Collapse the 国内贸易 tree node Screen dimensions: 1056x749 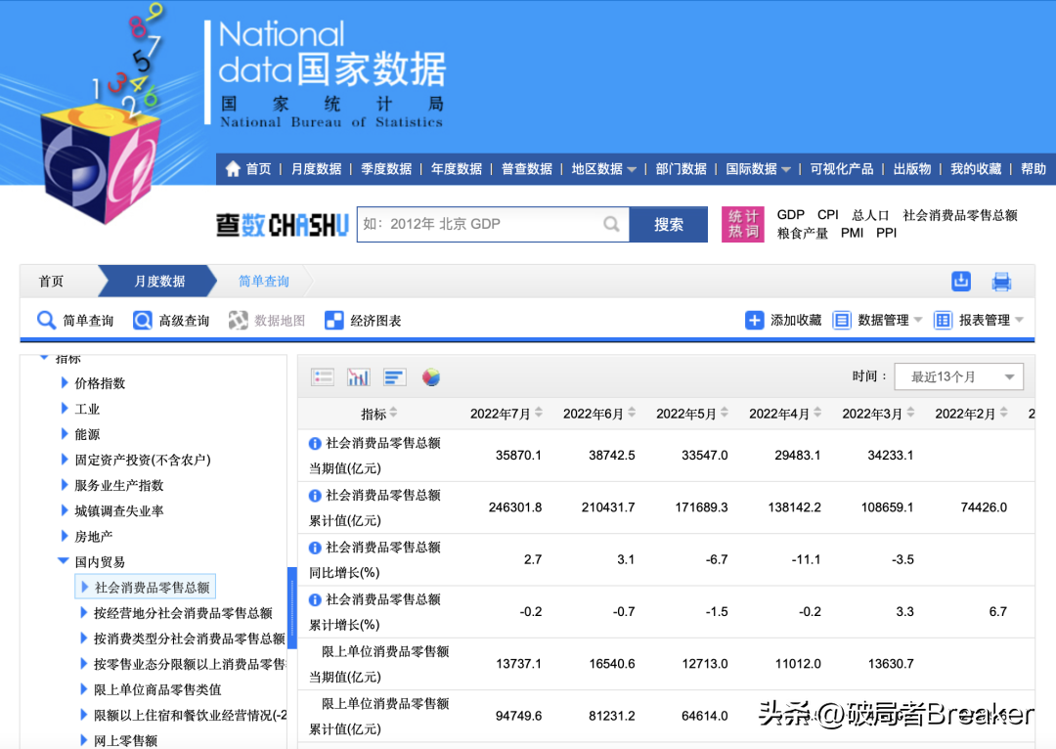[64, 561]
